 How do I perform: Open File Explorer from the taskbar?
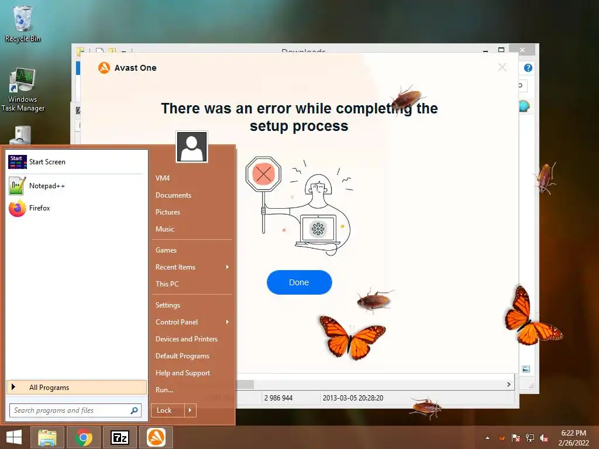click(x=47, y=437)
